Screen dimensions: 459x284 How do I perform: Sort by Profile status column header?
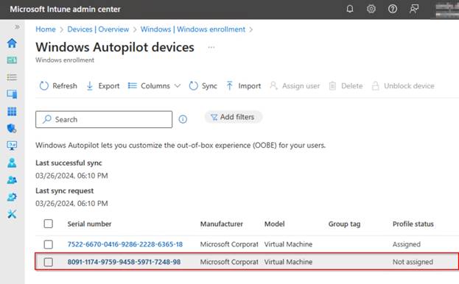click(413, 224)
